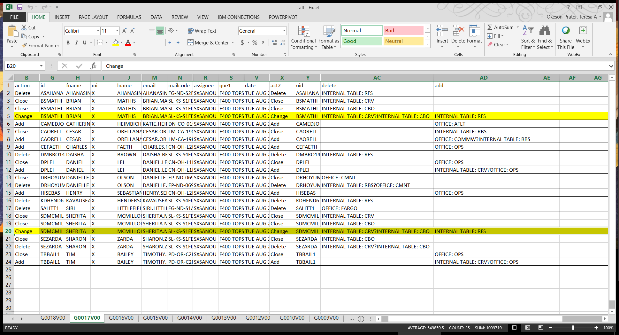Viewport: 619px width, 335px height.
Task: Activate the Format Painter
Action: (x=40, y=45)
